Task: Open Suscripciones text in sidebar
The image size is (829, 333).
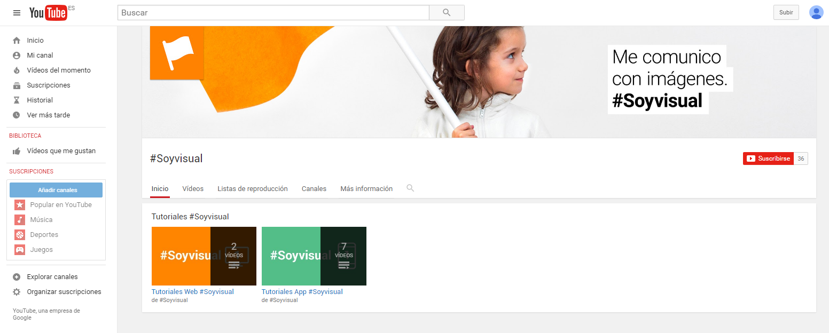Action: (x=49, y=85)
